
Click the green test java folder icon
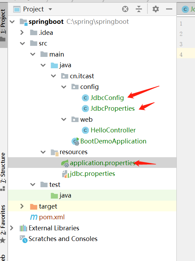(x=54, y=195)
